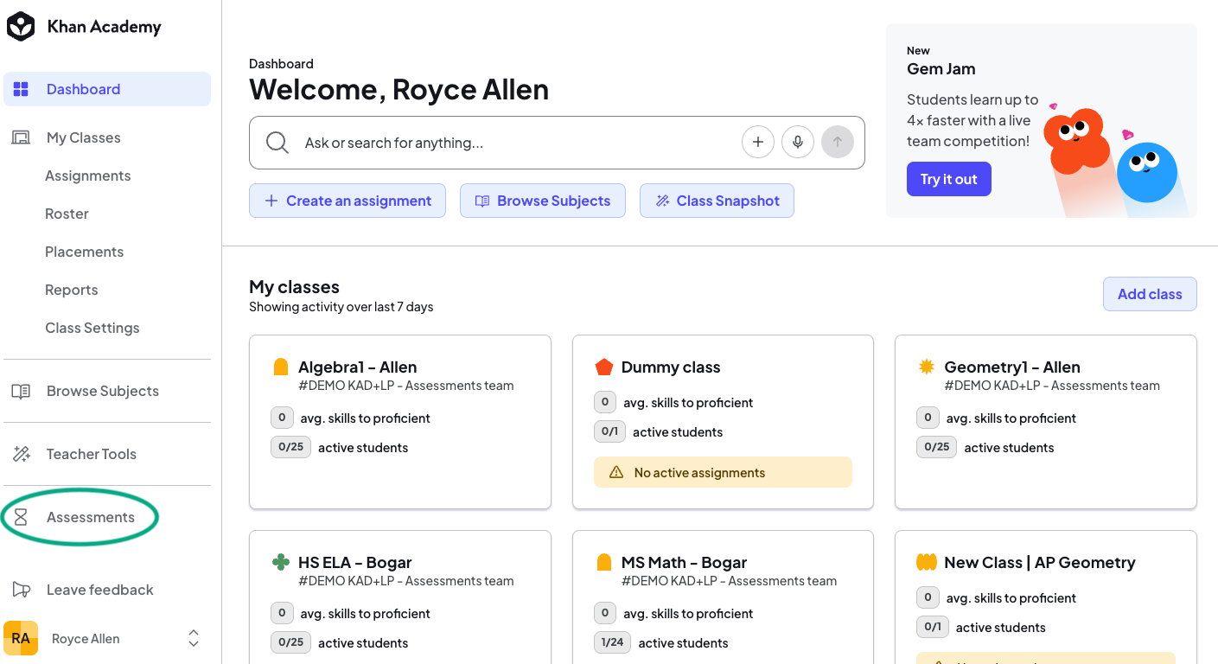Open Class Settings
Image resolution: width=1218 pixels, height=664 pixels.
tap(92, 328)
